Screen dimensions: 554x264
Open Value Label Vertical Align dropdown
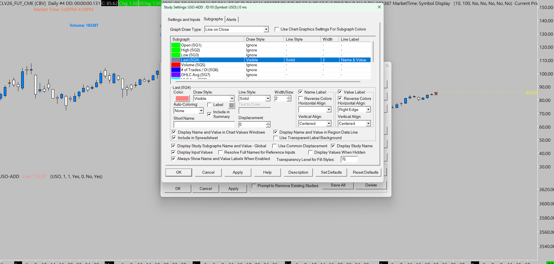[x=368, y=123]
